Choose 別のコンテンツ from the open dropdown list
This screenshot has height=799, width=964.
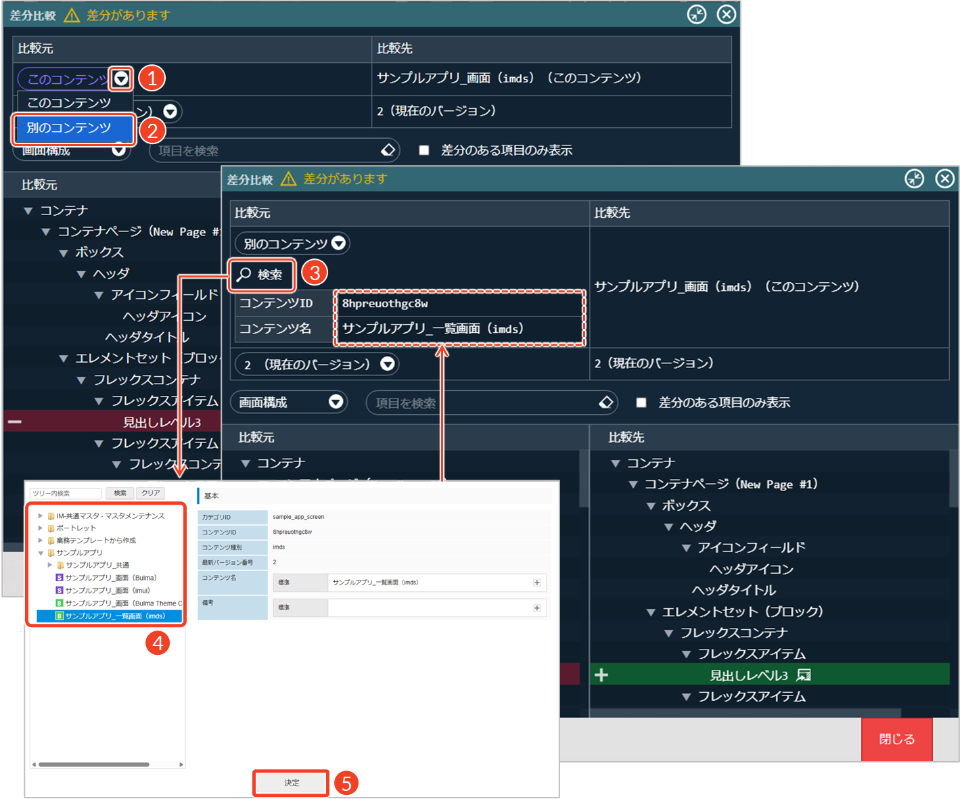point(71,128)
